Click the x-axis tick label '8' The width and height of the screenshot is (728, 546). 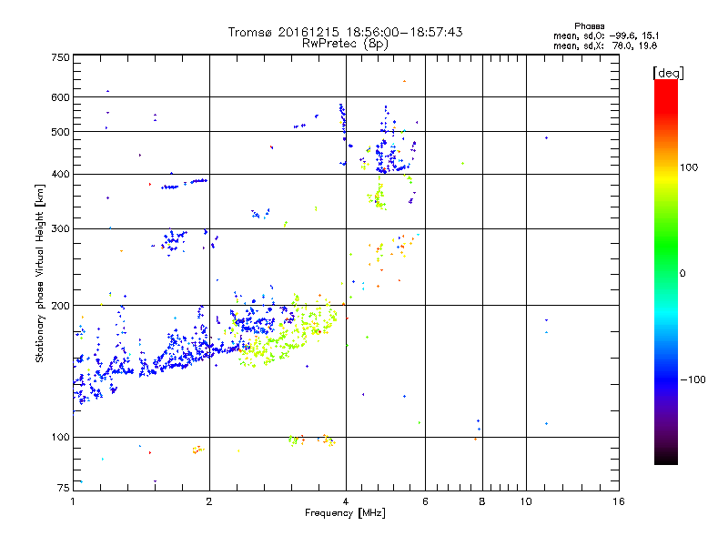point(482,501)
